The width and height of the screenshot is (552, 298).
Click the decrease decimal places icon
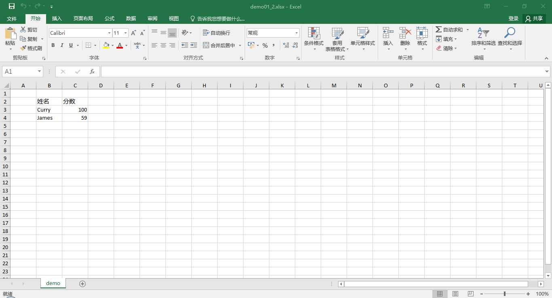pos(296,45)
